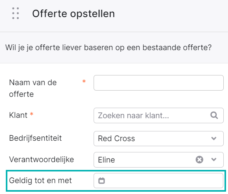Click the asterisk next to Klant

point(31,114)
